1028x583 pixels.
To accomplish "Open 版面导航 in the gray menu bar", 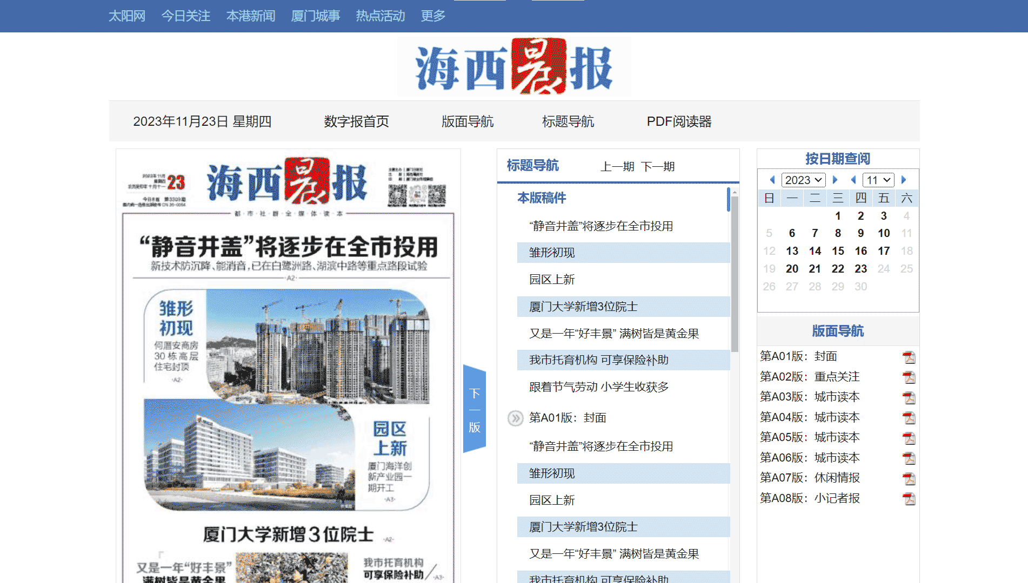I will 468,121.
